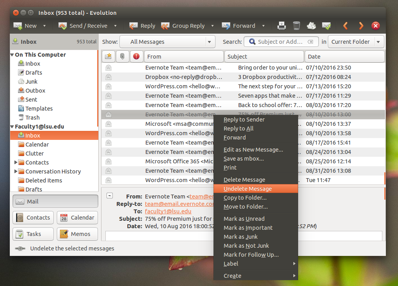This screenshot has height=286, width=398.
Task: Switch to the Calendar view button
Action: (x=77, y=218)
